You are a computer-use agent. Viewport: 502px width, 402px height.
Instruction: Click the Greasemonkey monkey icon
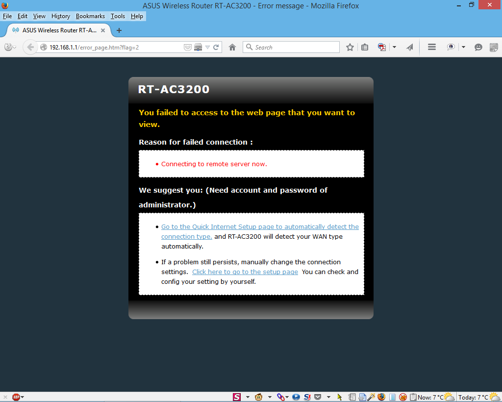pyautogui.click(x=259, y=397)
